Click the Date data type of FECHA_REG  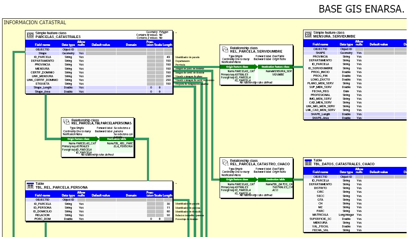(346, 91)
